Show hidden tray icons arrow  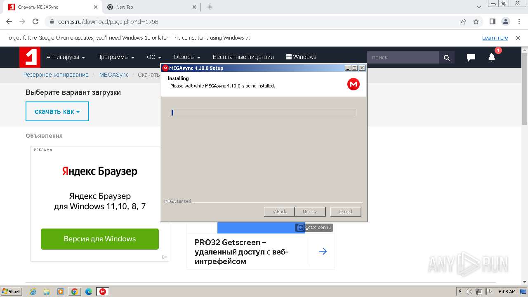(460, 292)
